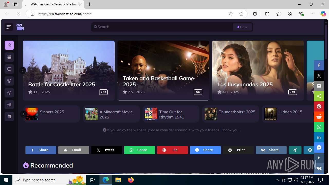Open browser Collections icon
The width and height of the screenshot is (329, 185).
click(290, 14)
